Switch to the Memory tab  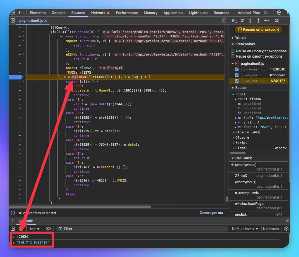click(151, 13)
